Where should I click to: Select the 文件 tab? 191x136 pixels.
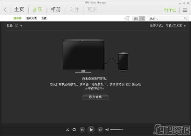click(74, 10)
